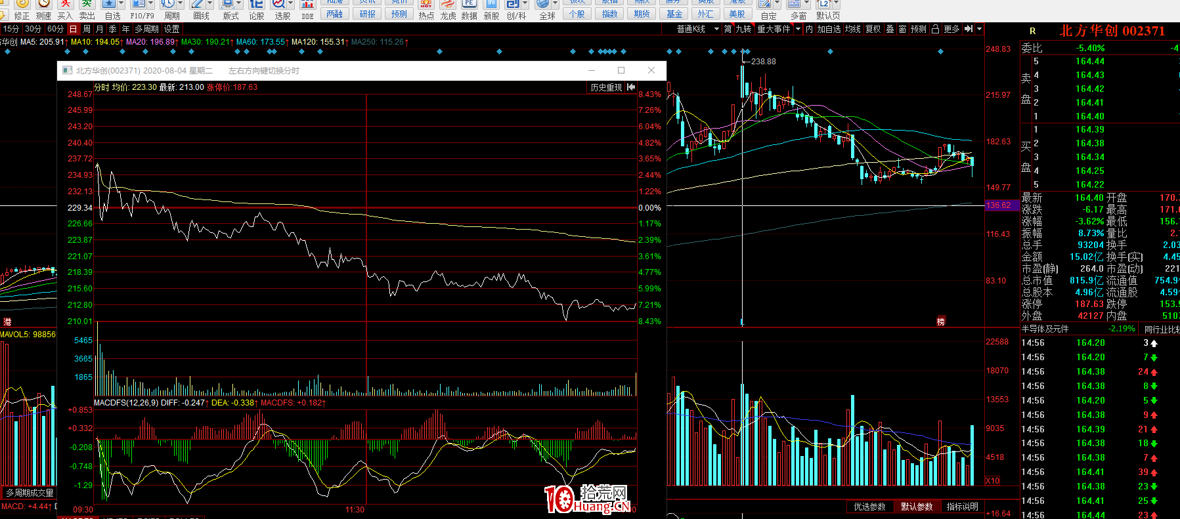Select the 画线 drawing line tool
The width and height of the screenshot is (1180, 519).
click(x=198, y=4)
